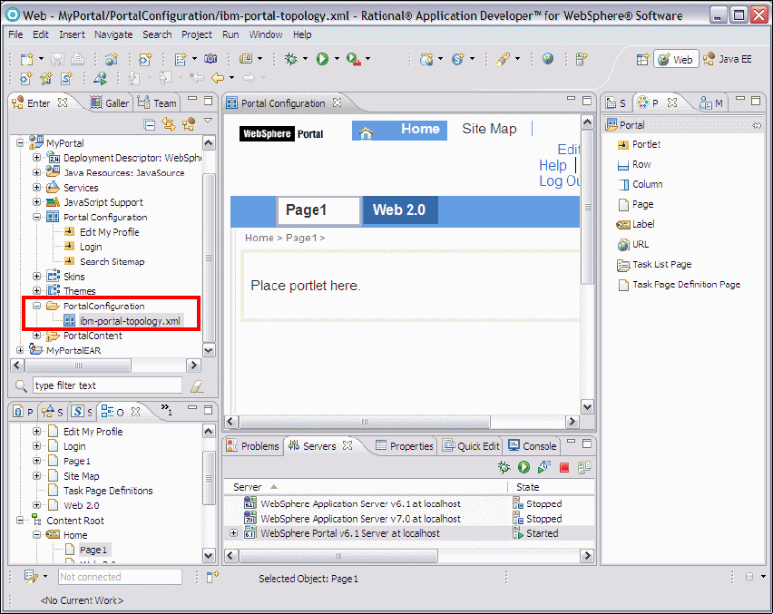Collapse the MyPortal project node
The width and height of the screenshot is (773, 614).
(x=20, y=143)
